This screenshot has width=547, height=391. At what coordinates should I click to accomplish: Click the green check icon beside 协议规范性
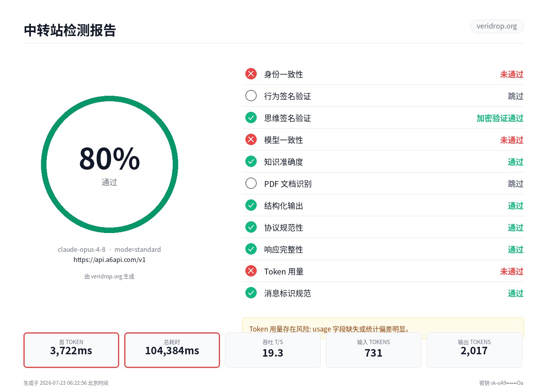[x=251, y=227]
